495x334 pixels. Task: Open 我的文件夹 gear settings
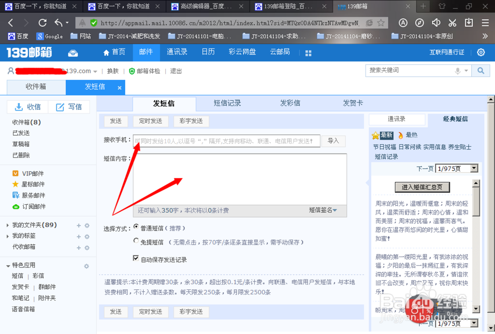pyautogui.click(x=87, y=225)
